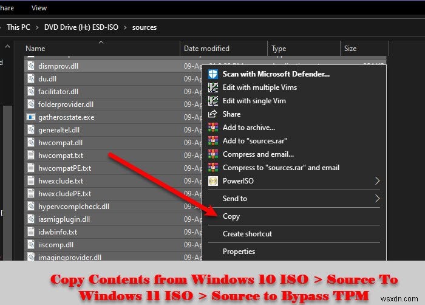Click the dismprov.dll file icon
Screen dimensions: 425x305
click(31, 66)
